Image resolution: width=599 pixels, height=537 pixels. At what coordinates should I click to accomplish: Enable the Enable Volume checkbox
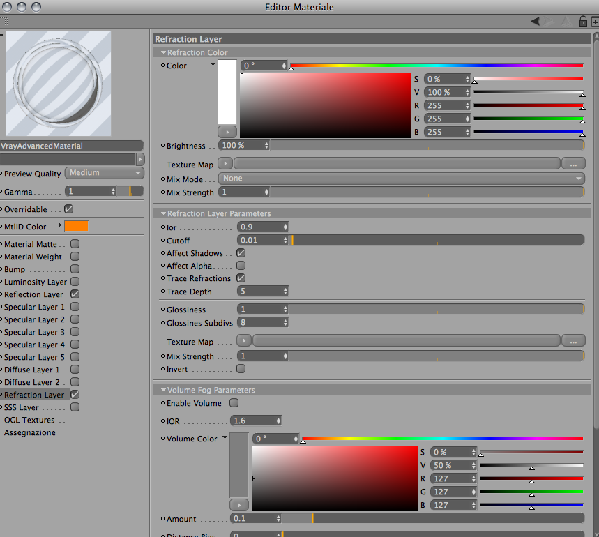[x=234, y=403]
